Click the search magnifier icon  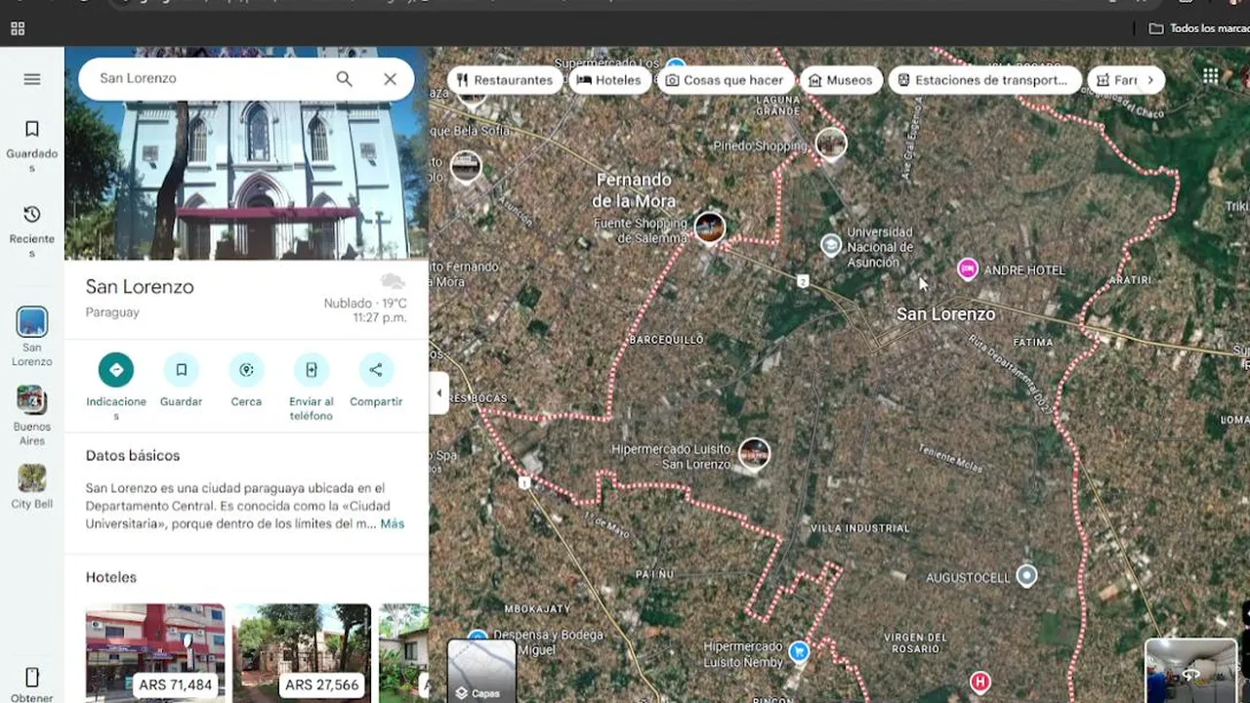pyautogui.click(x=344, y=79)
